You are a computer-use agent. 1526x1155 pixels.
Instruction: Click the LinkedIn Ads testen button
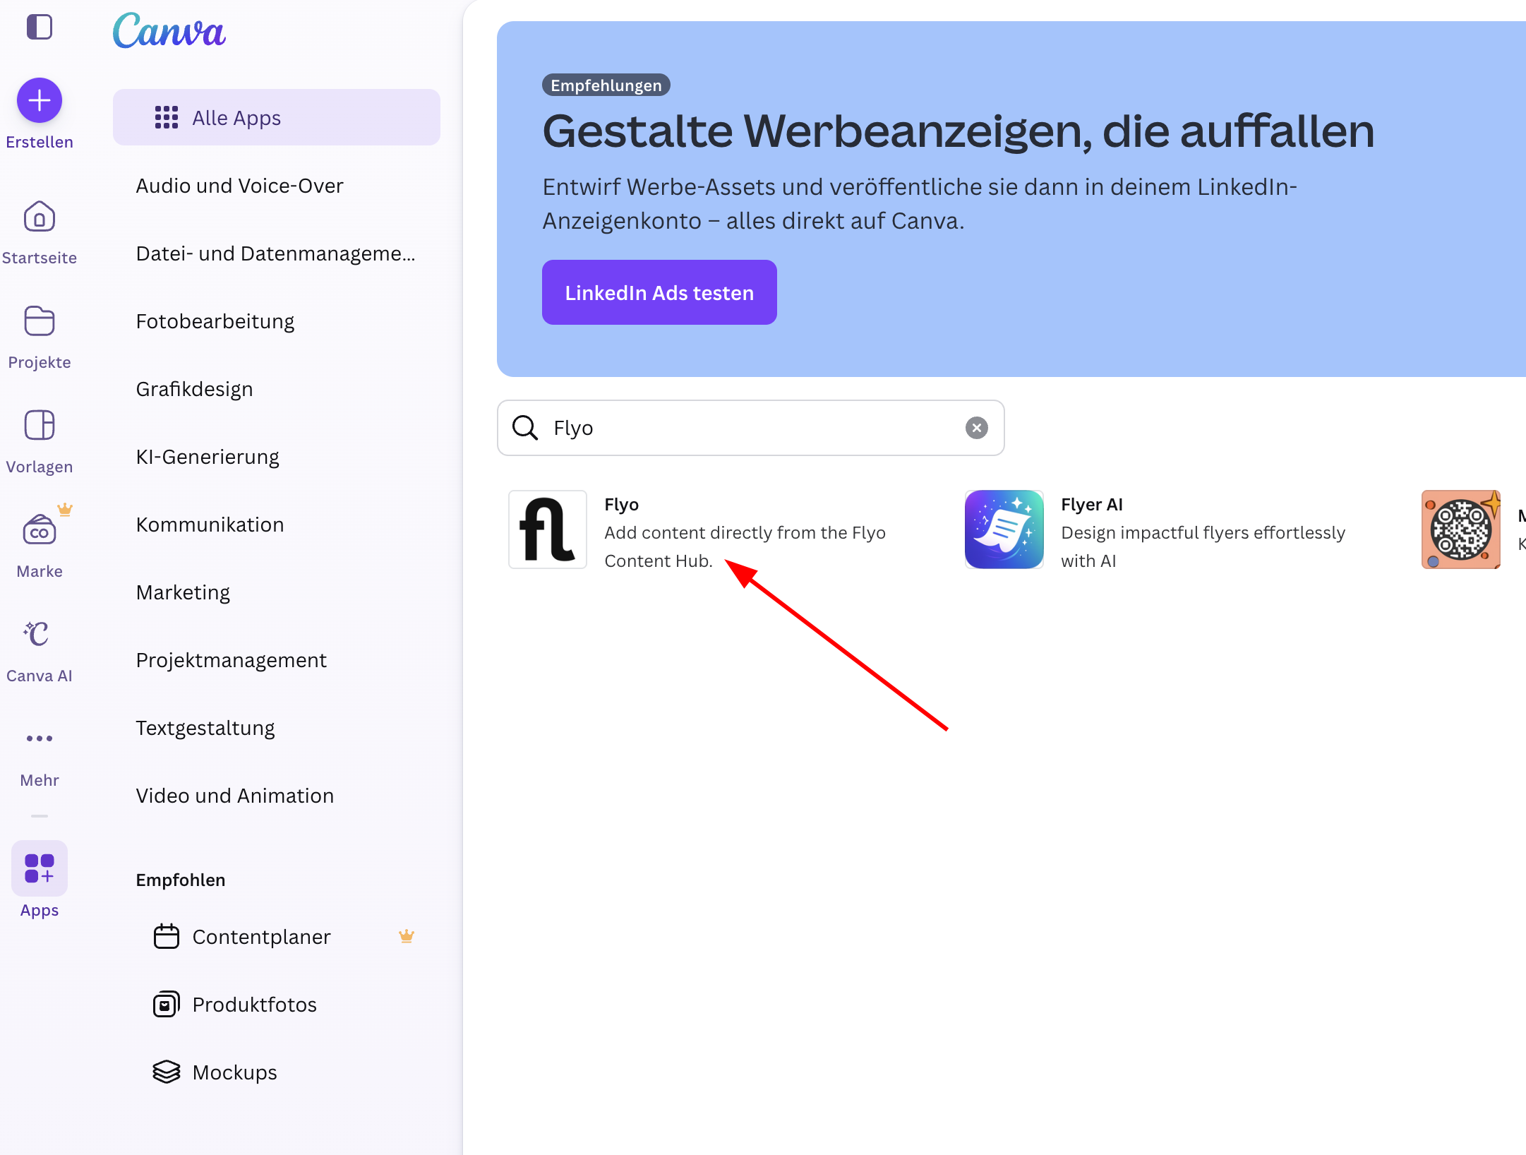659,292
